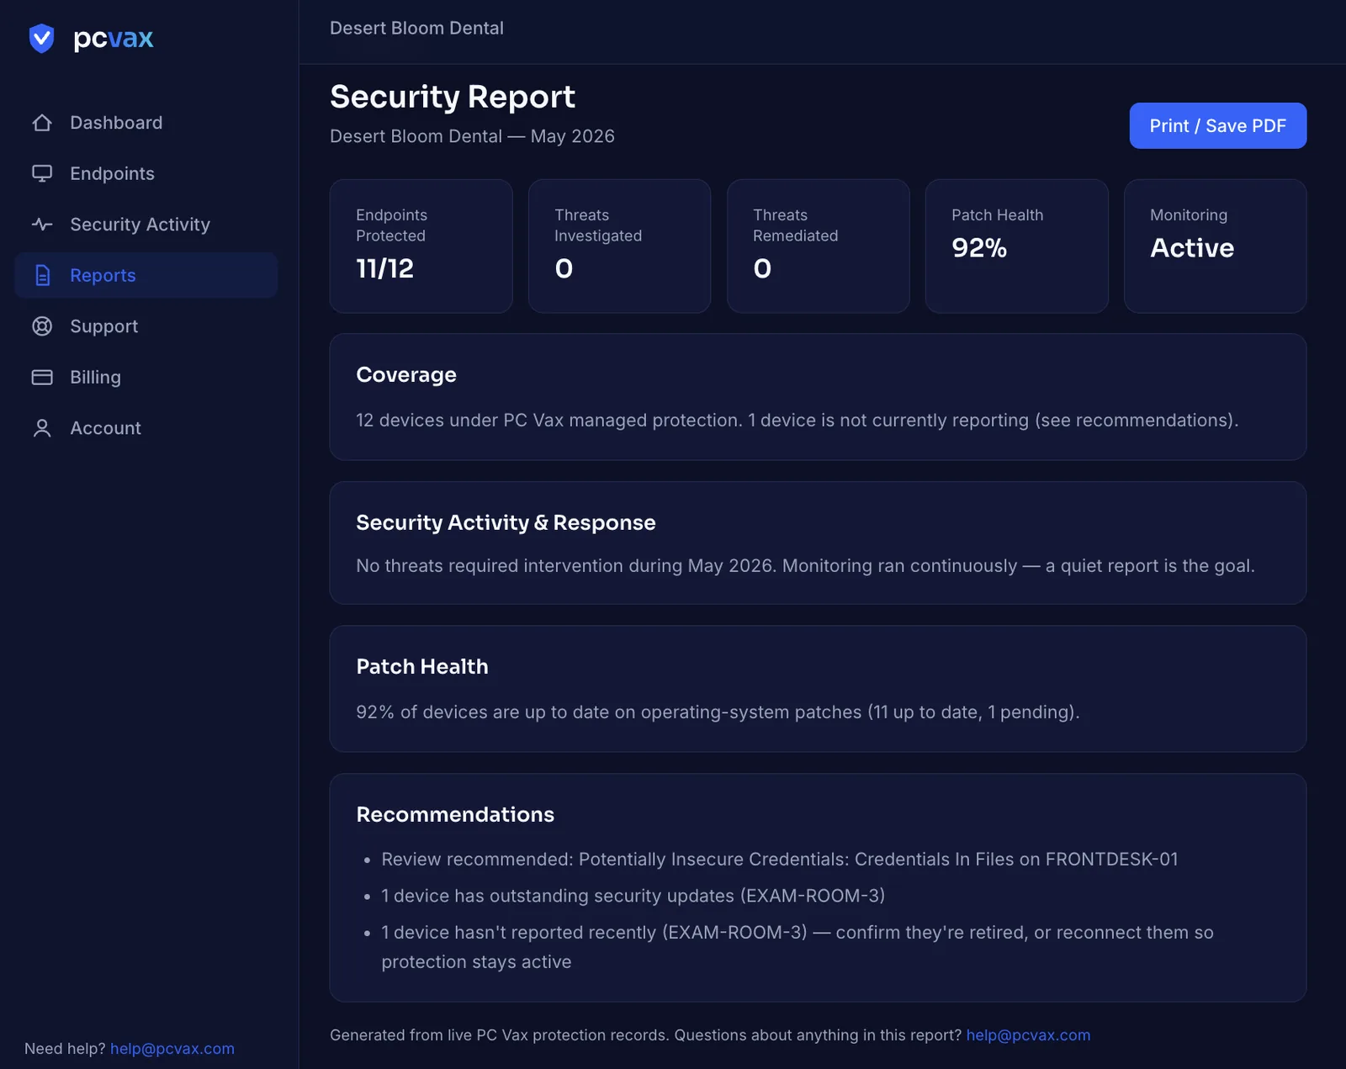The width and height of the screenshot is (1346, 1069).
Task: Select the Threats Remediated card
Action: [819, 246]
